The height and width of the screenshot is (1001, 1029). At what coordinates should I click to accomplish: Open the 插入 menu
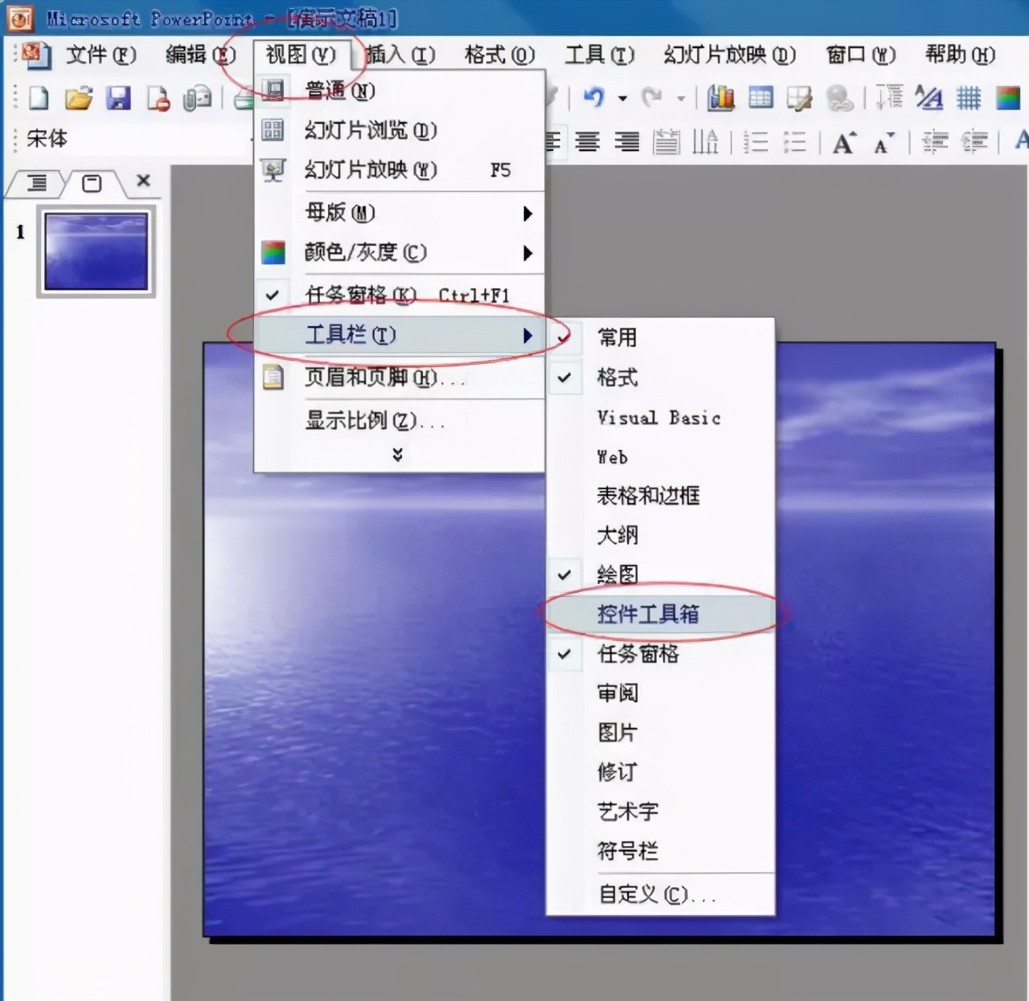(400, 55)
